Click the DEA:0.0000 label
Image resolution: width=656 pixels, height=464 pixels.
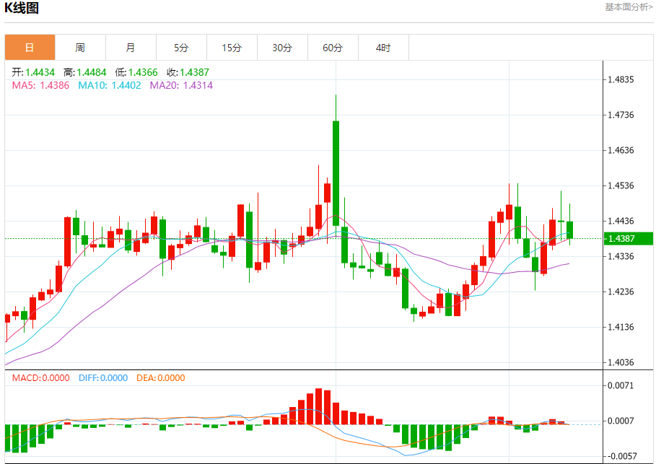click(161, 378)
